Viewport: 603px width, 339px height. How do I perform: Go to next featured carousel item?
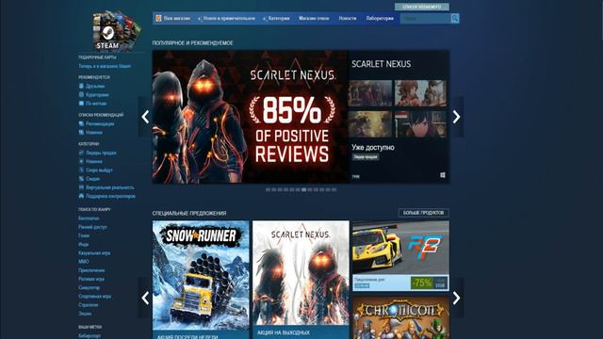456,117
